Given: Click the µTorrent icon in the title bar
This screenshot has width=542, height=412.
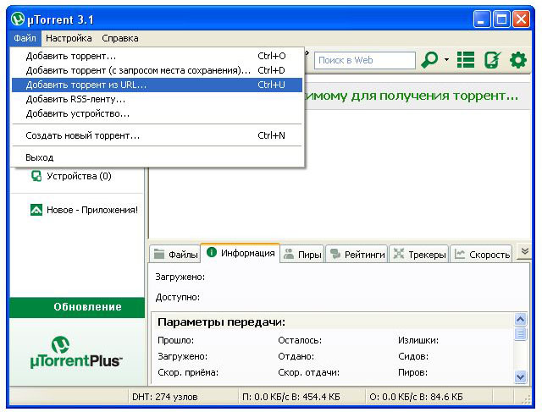Looking at the screenshot, I should pyautogui.click(x=16, y=16).
